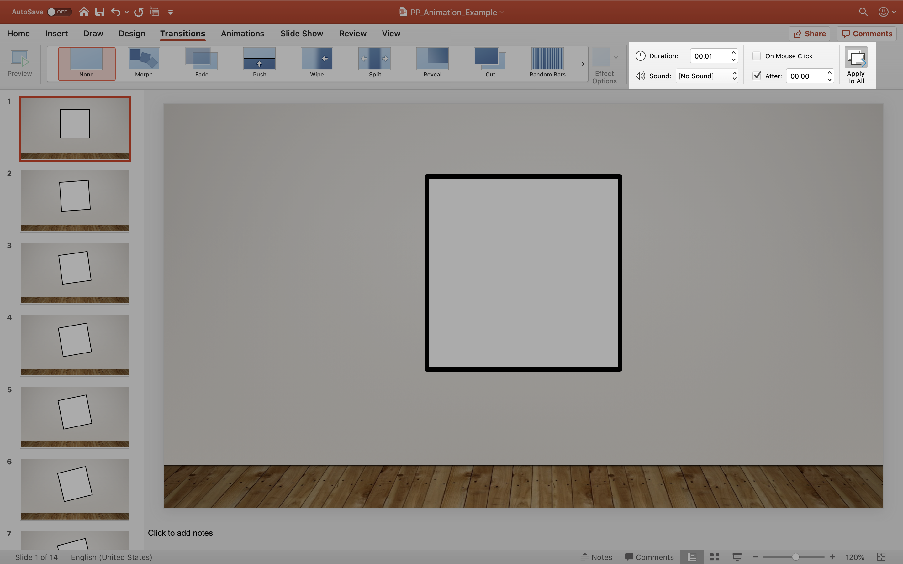The height and width of the screenshot is (564, 903).
Task: Click the Sound speaker icon
Action: point(640,76)
